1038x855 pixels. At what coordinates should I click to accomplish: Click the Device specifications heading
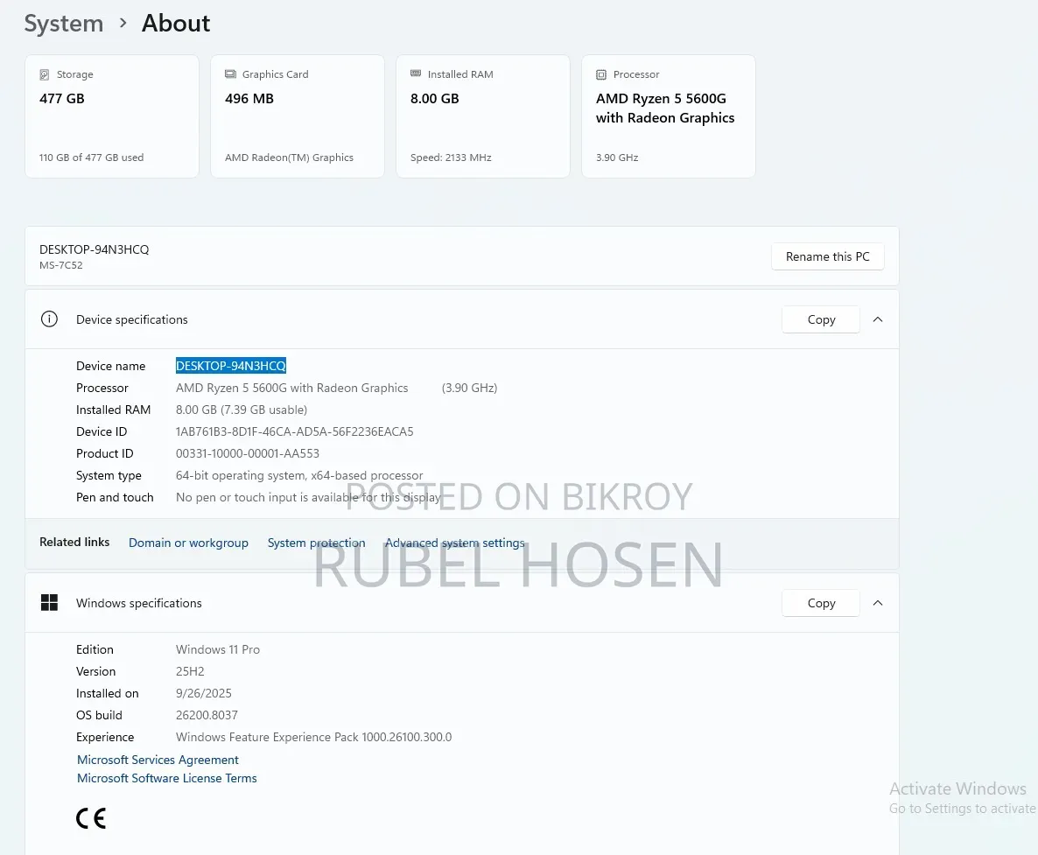[x=132, y=319]
